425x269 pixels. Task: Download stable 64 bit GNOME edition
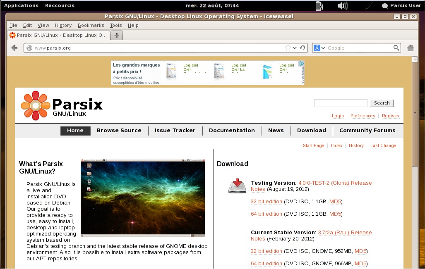(267, 264)
